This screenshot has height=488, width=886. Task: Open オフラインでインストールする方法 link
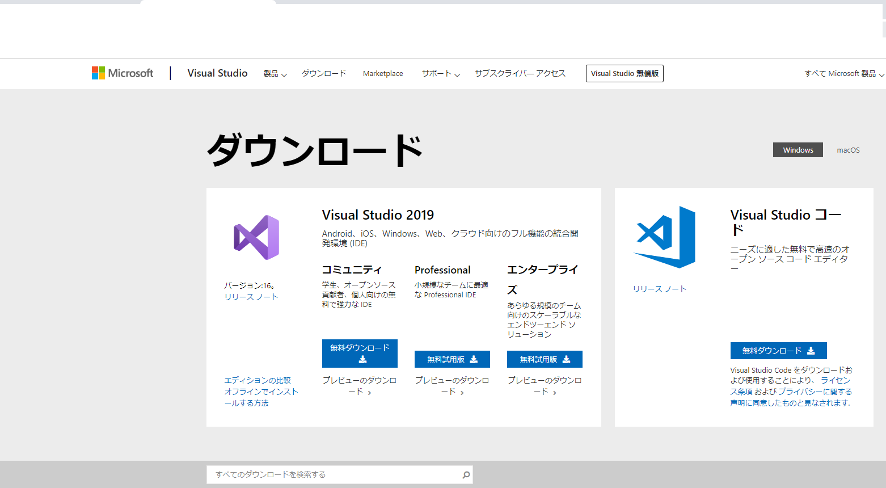point(261,397)
